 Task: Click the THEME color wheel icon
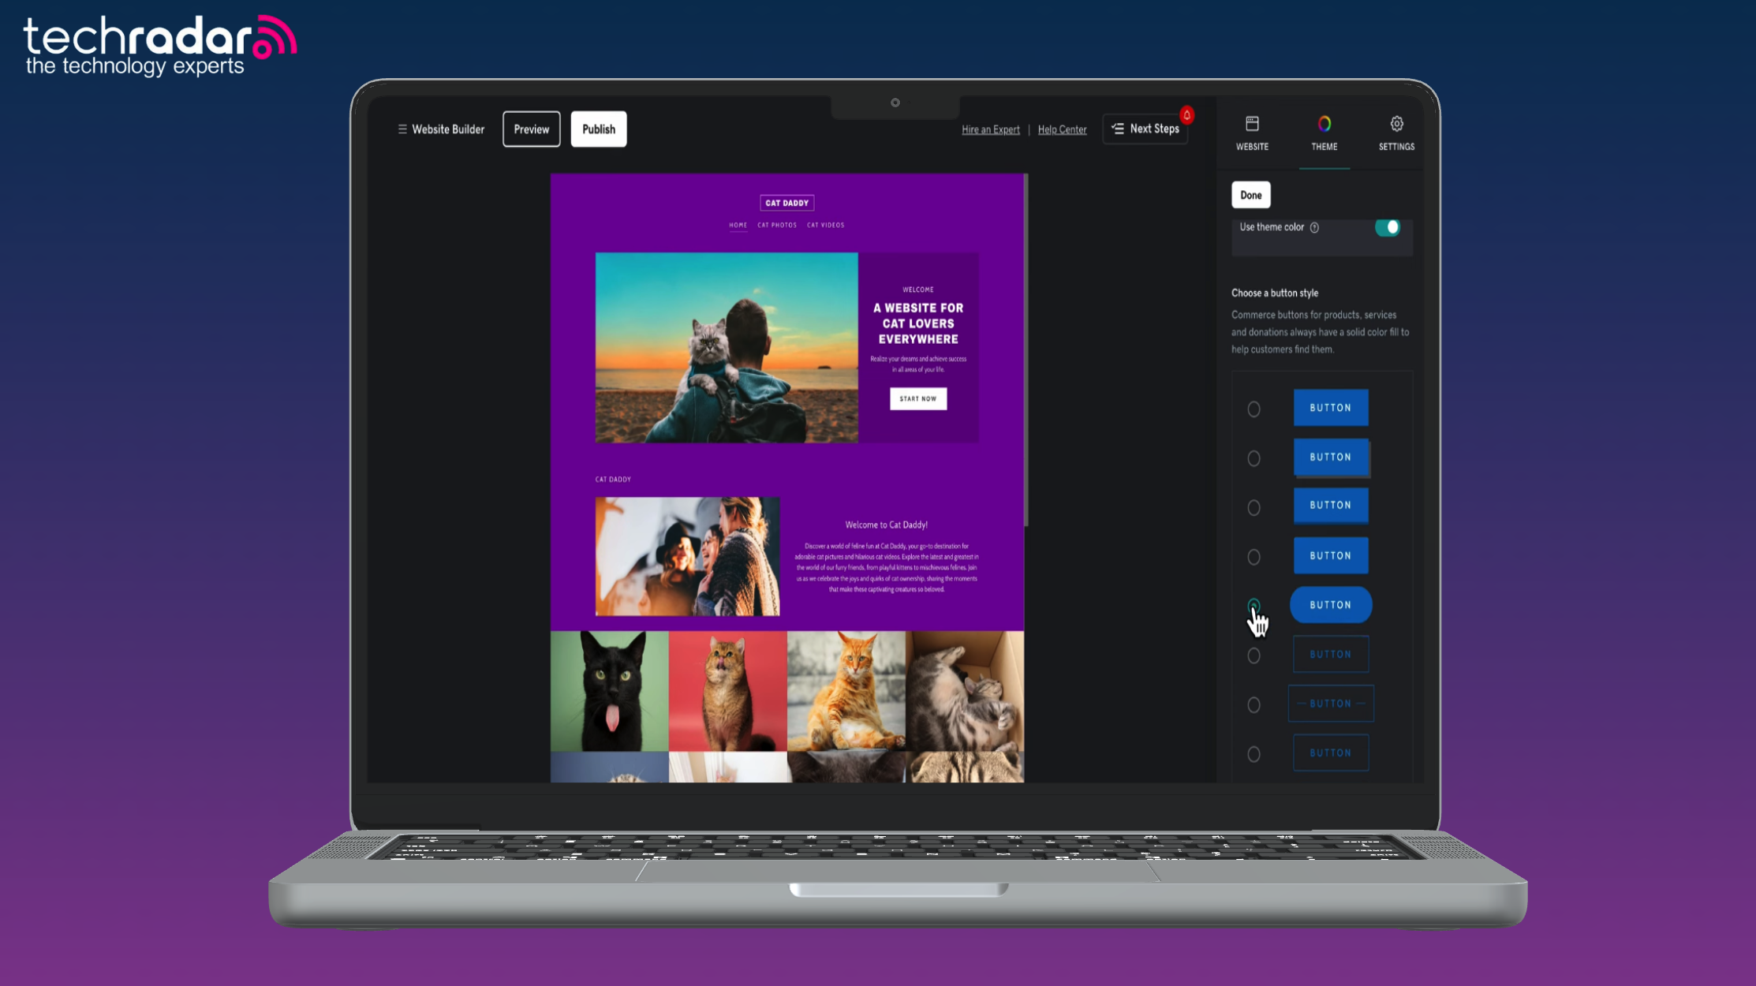pos(1324,124)
